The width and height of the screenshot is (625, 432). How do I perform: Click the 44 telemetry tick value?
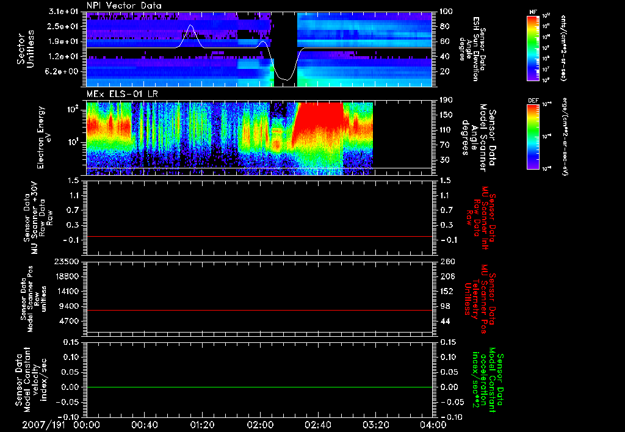pos(444,321)
